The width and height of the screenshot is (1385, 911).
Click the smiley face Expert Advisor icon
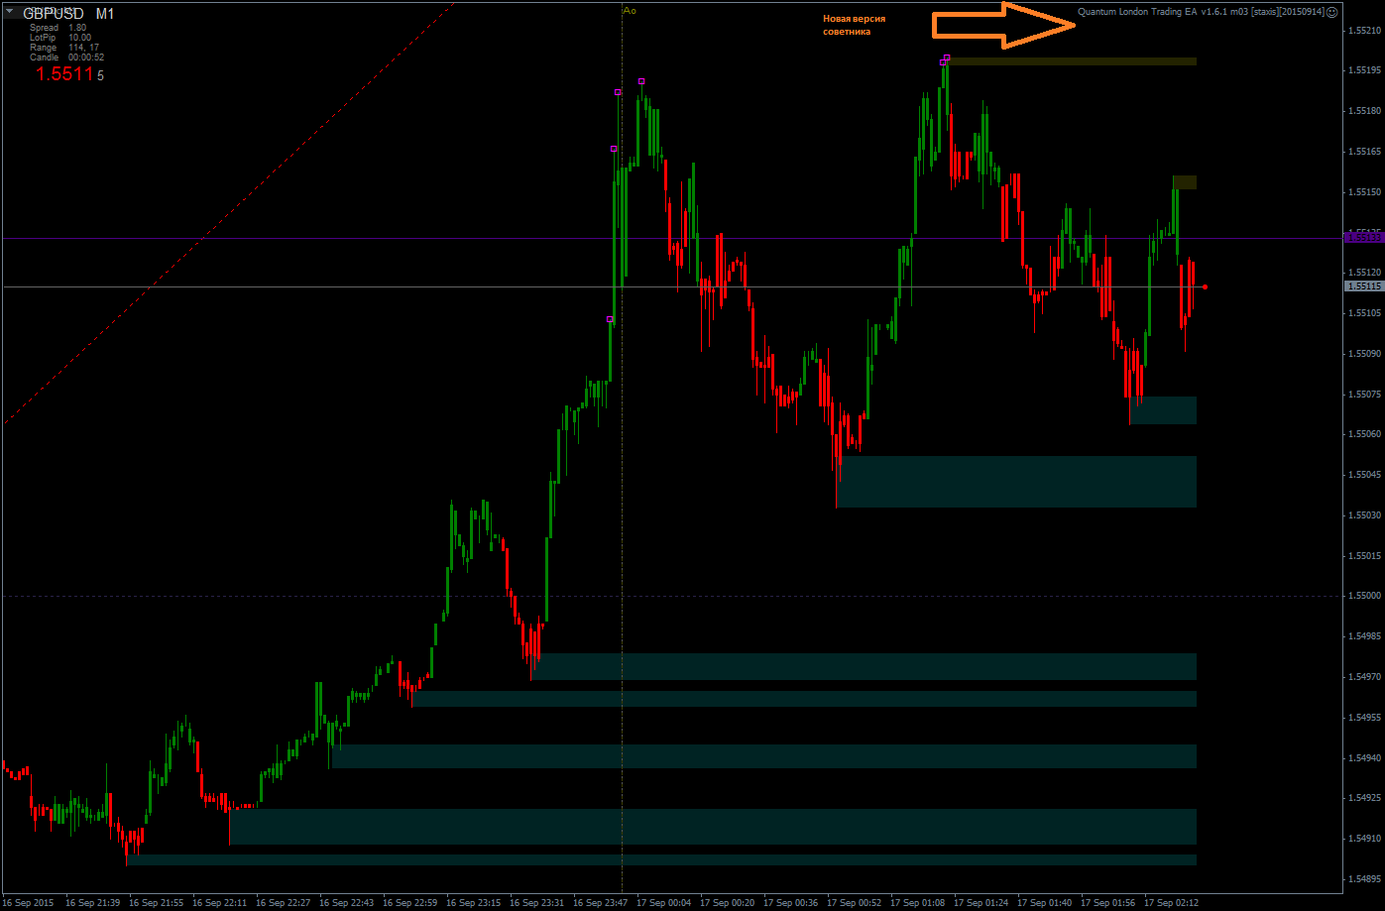pos(1331,12)
